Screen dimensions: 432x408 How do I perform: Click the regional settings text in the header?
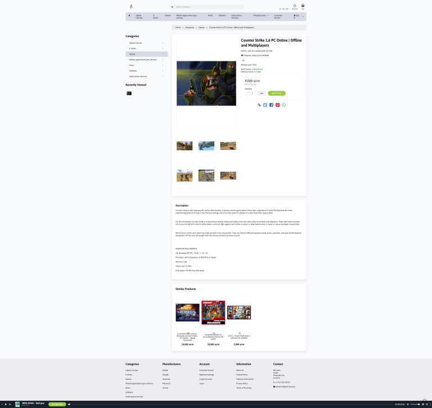[283, 9]
